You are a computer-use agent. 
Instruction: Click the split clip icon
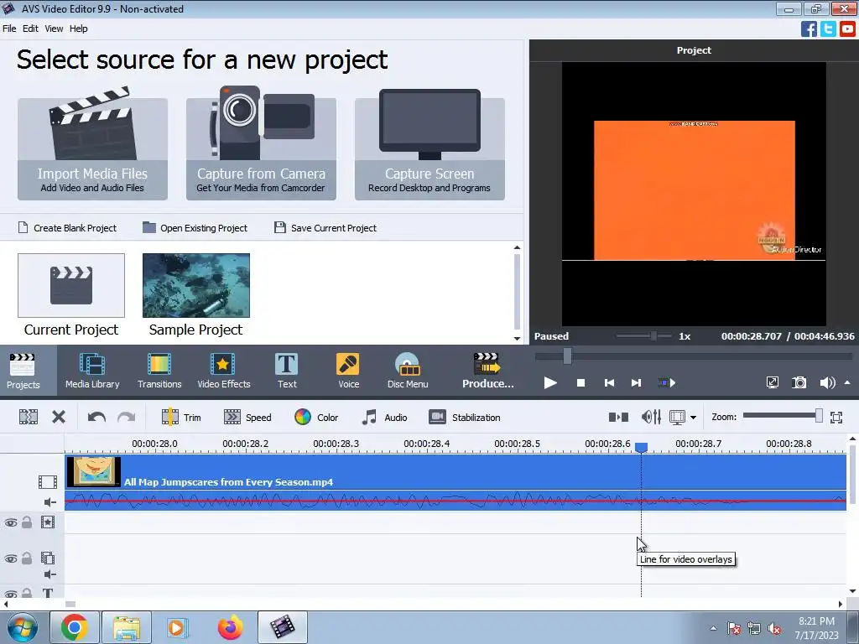[x=29, y=418]
